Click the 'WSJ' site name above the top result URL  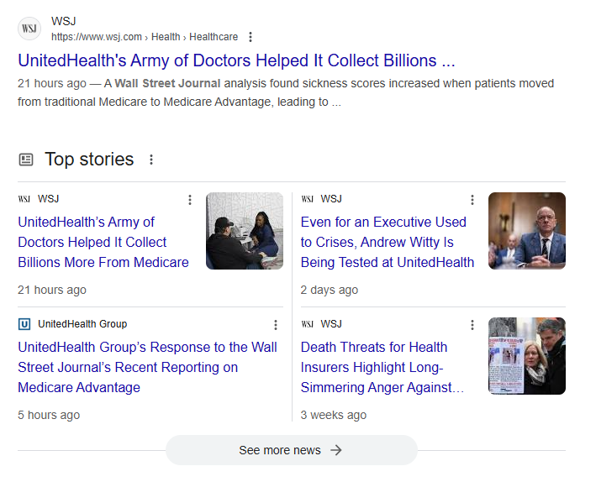tap(64, 21)
